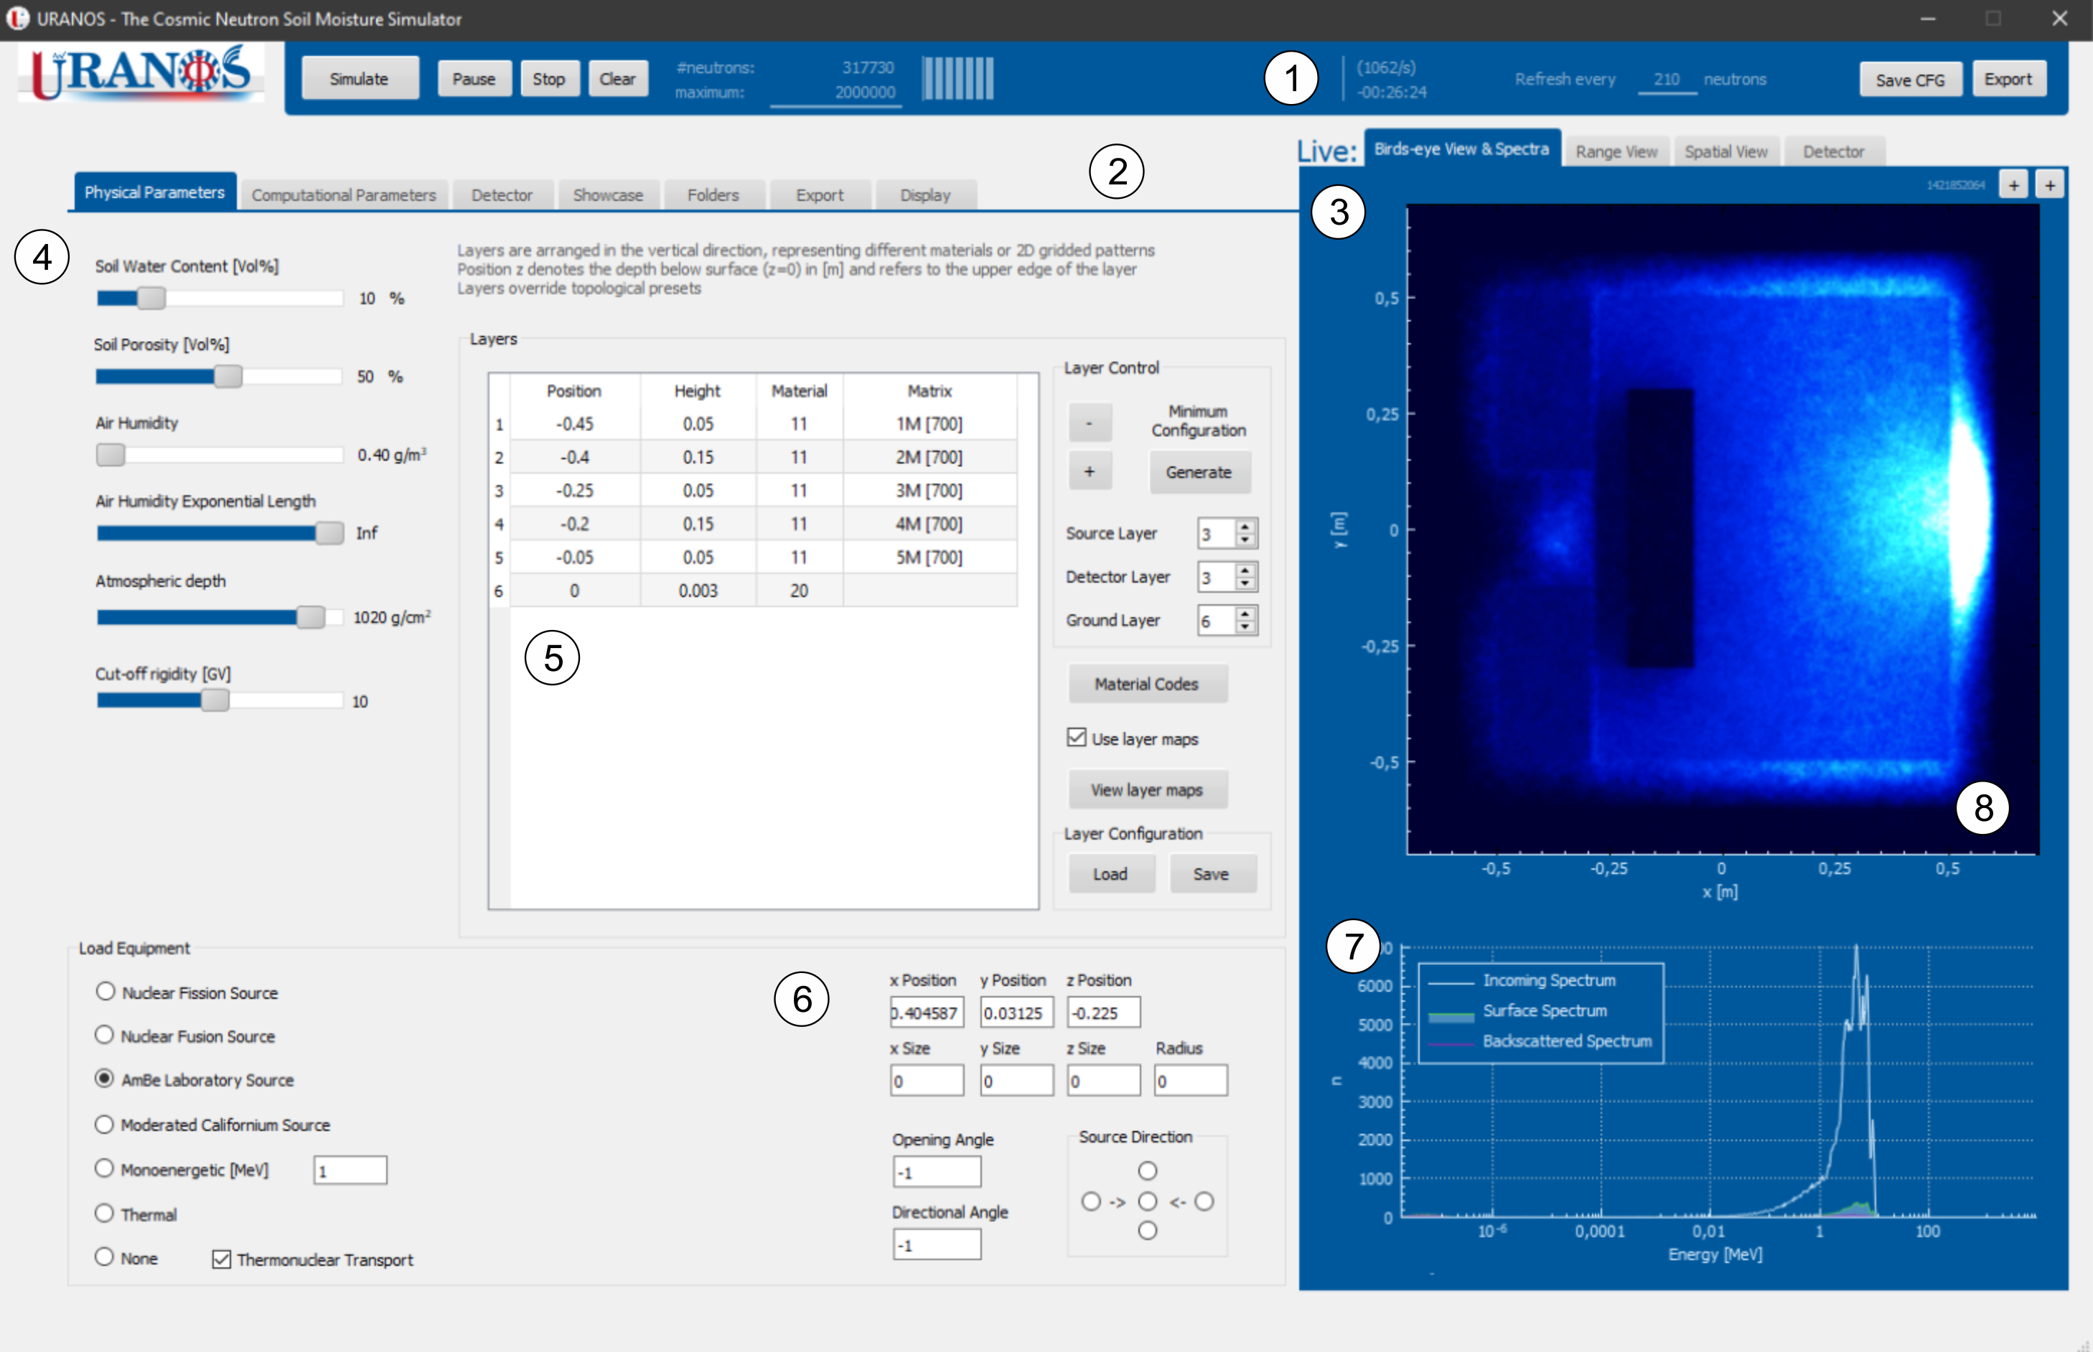Select the upward Source Direction radio
The height and width of the screenshot is (1352, 2093).
tap(1146, 1171)
